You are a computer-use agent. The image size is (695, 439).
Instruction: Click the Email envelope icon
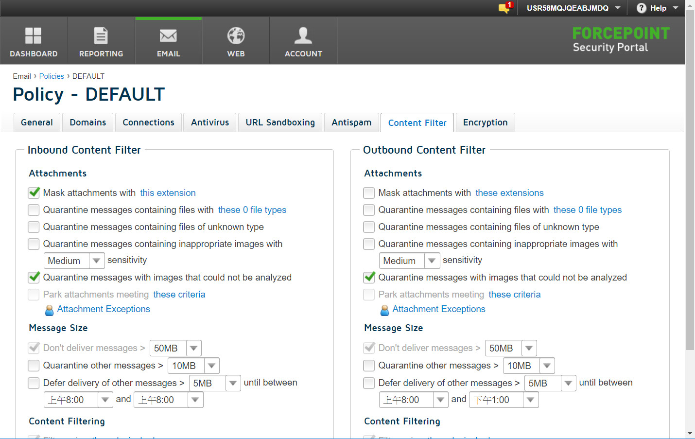coord(168,35)
